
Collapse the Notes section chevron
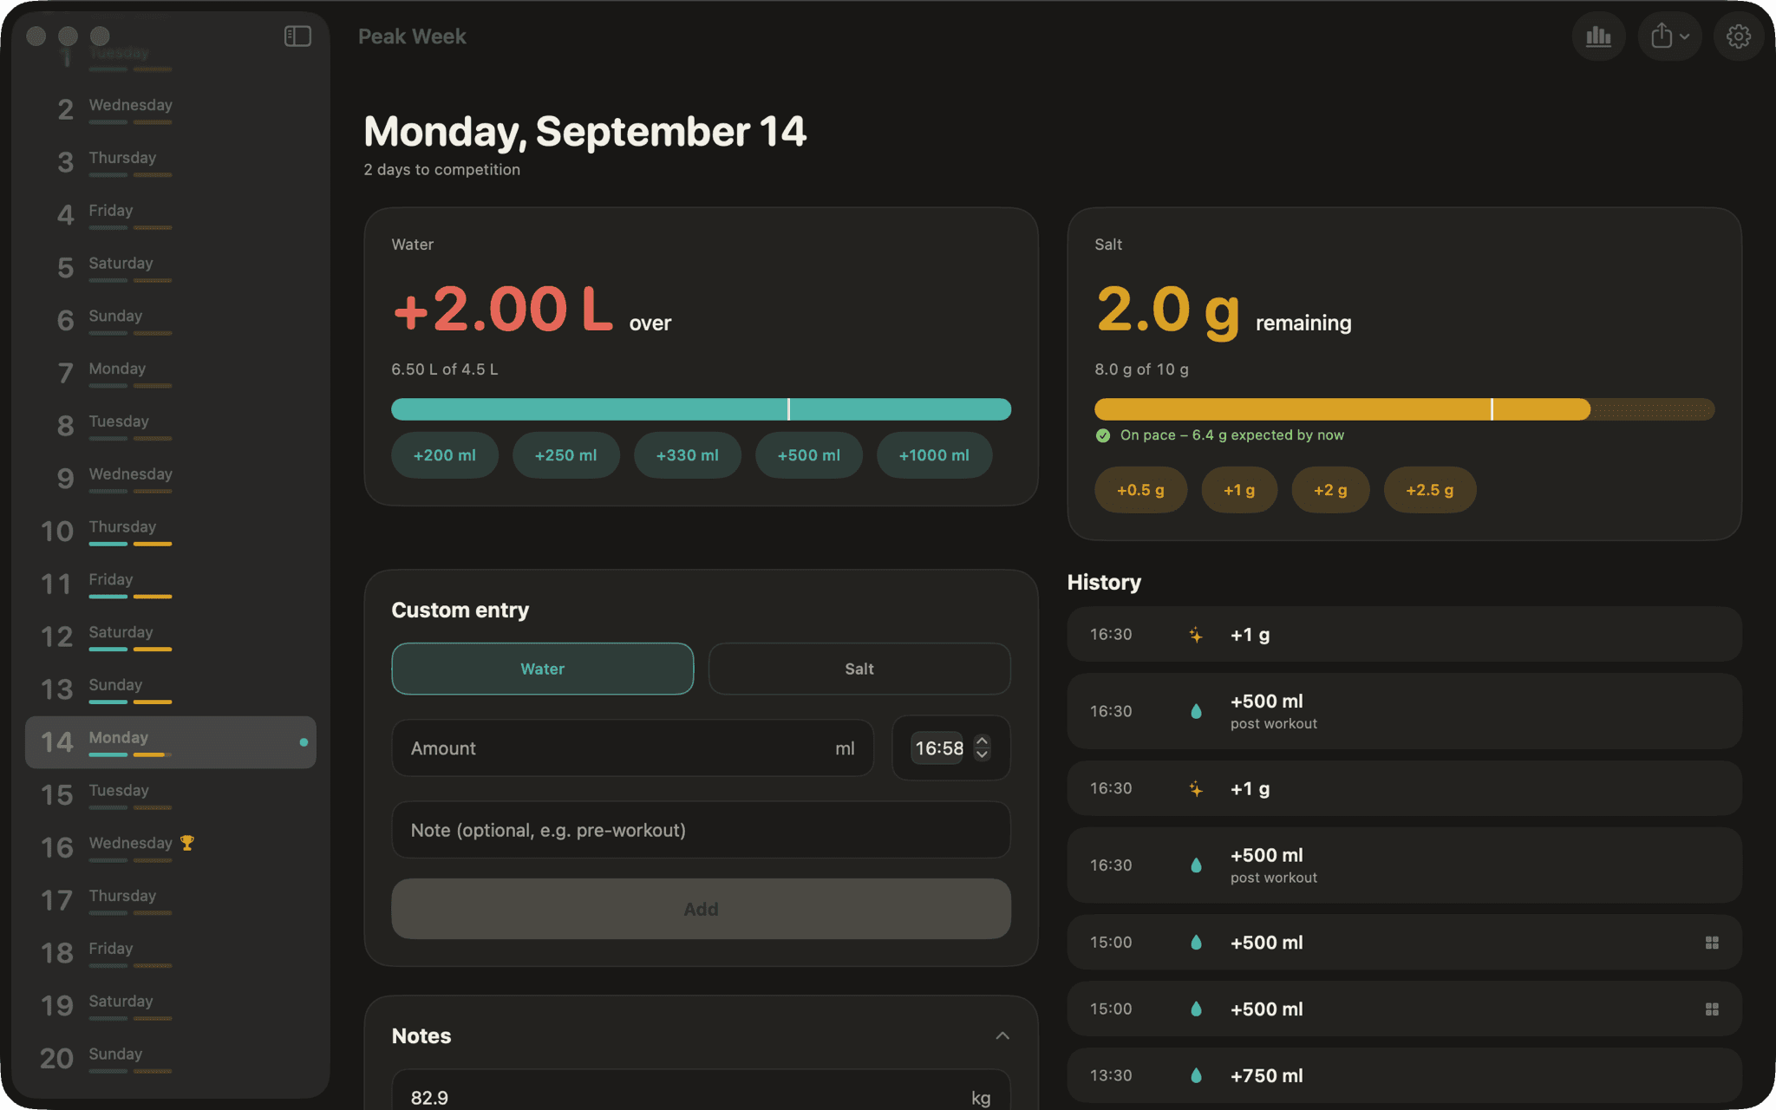(1002, 1036)
